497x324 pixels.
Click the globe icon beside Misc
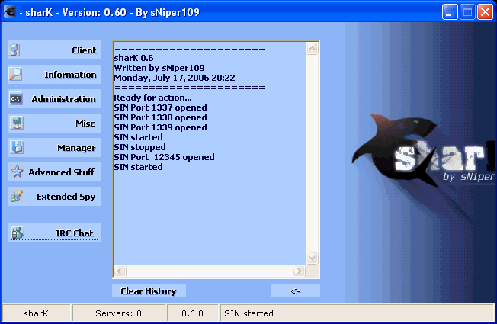pos(16,124)
